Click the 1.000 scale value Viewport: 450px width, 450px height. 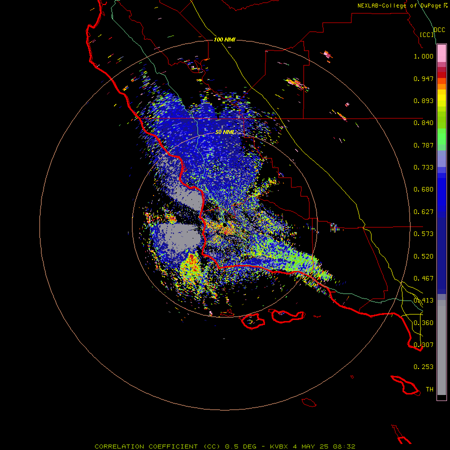point(423,56)
